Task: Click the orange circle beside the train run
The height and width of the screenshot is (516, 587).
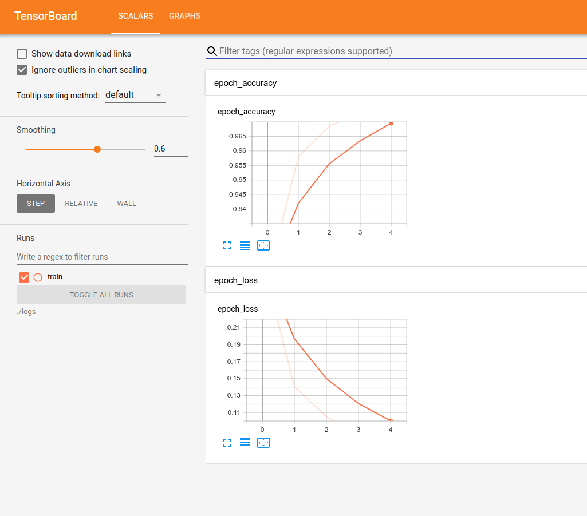Action: tap(38, 277)
